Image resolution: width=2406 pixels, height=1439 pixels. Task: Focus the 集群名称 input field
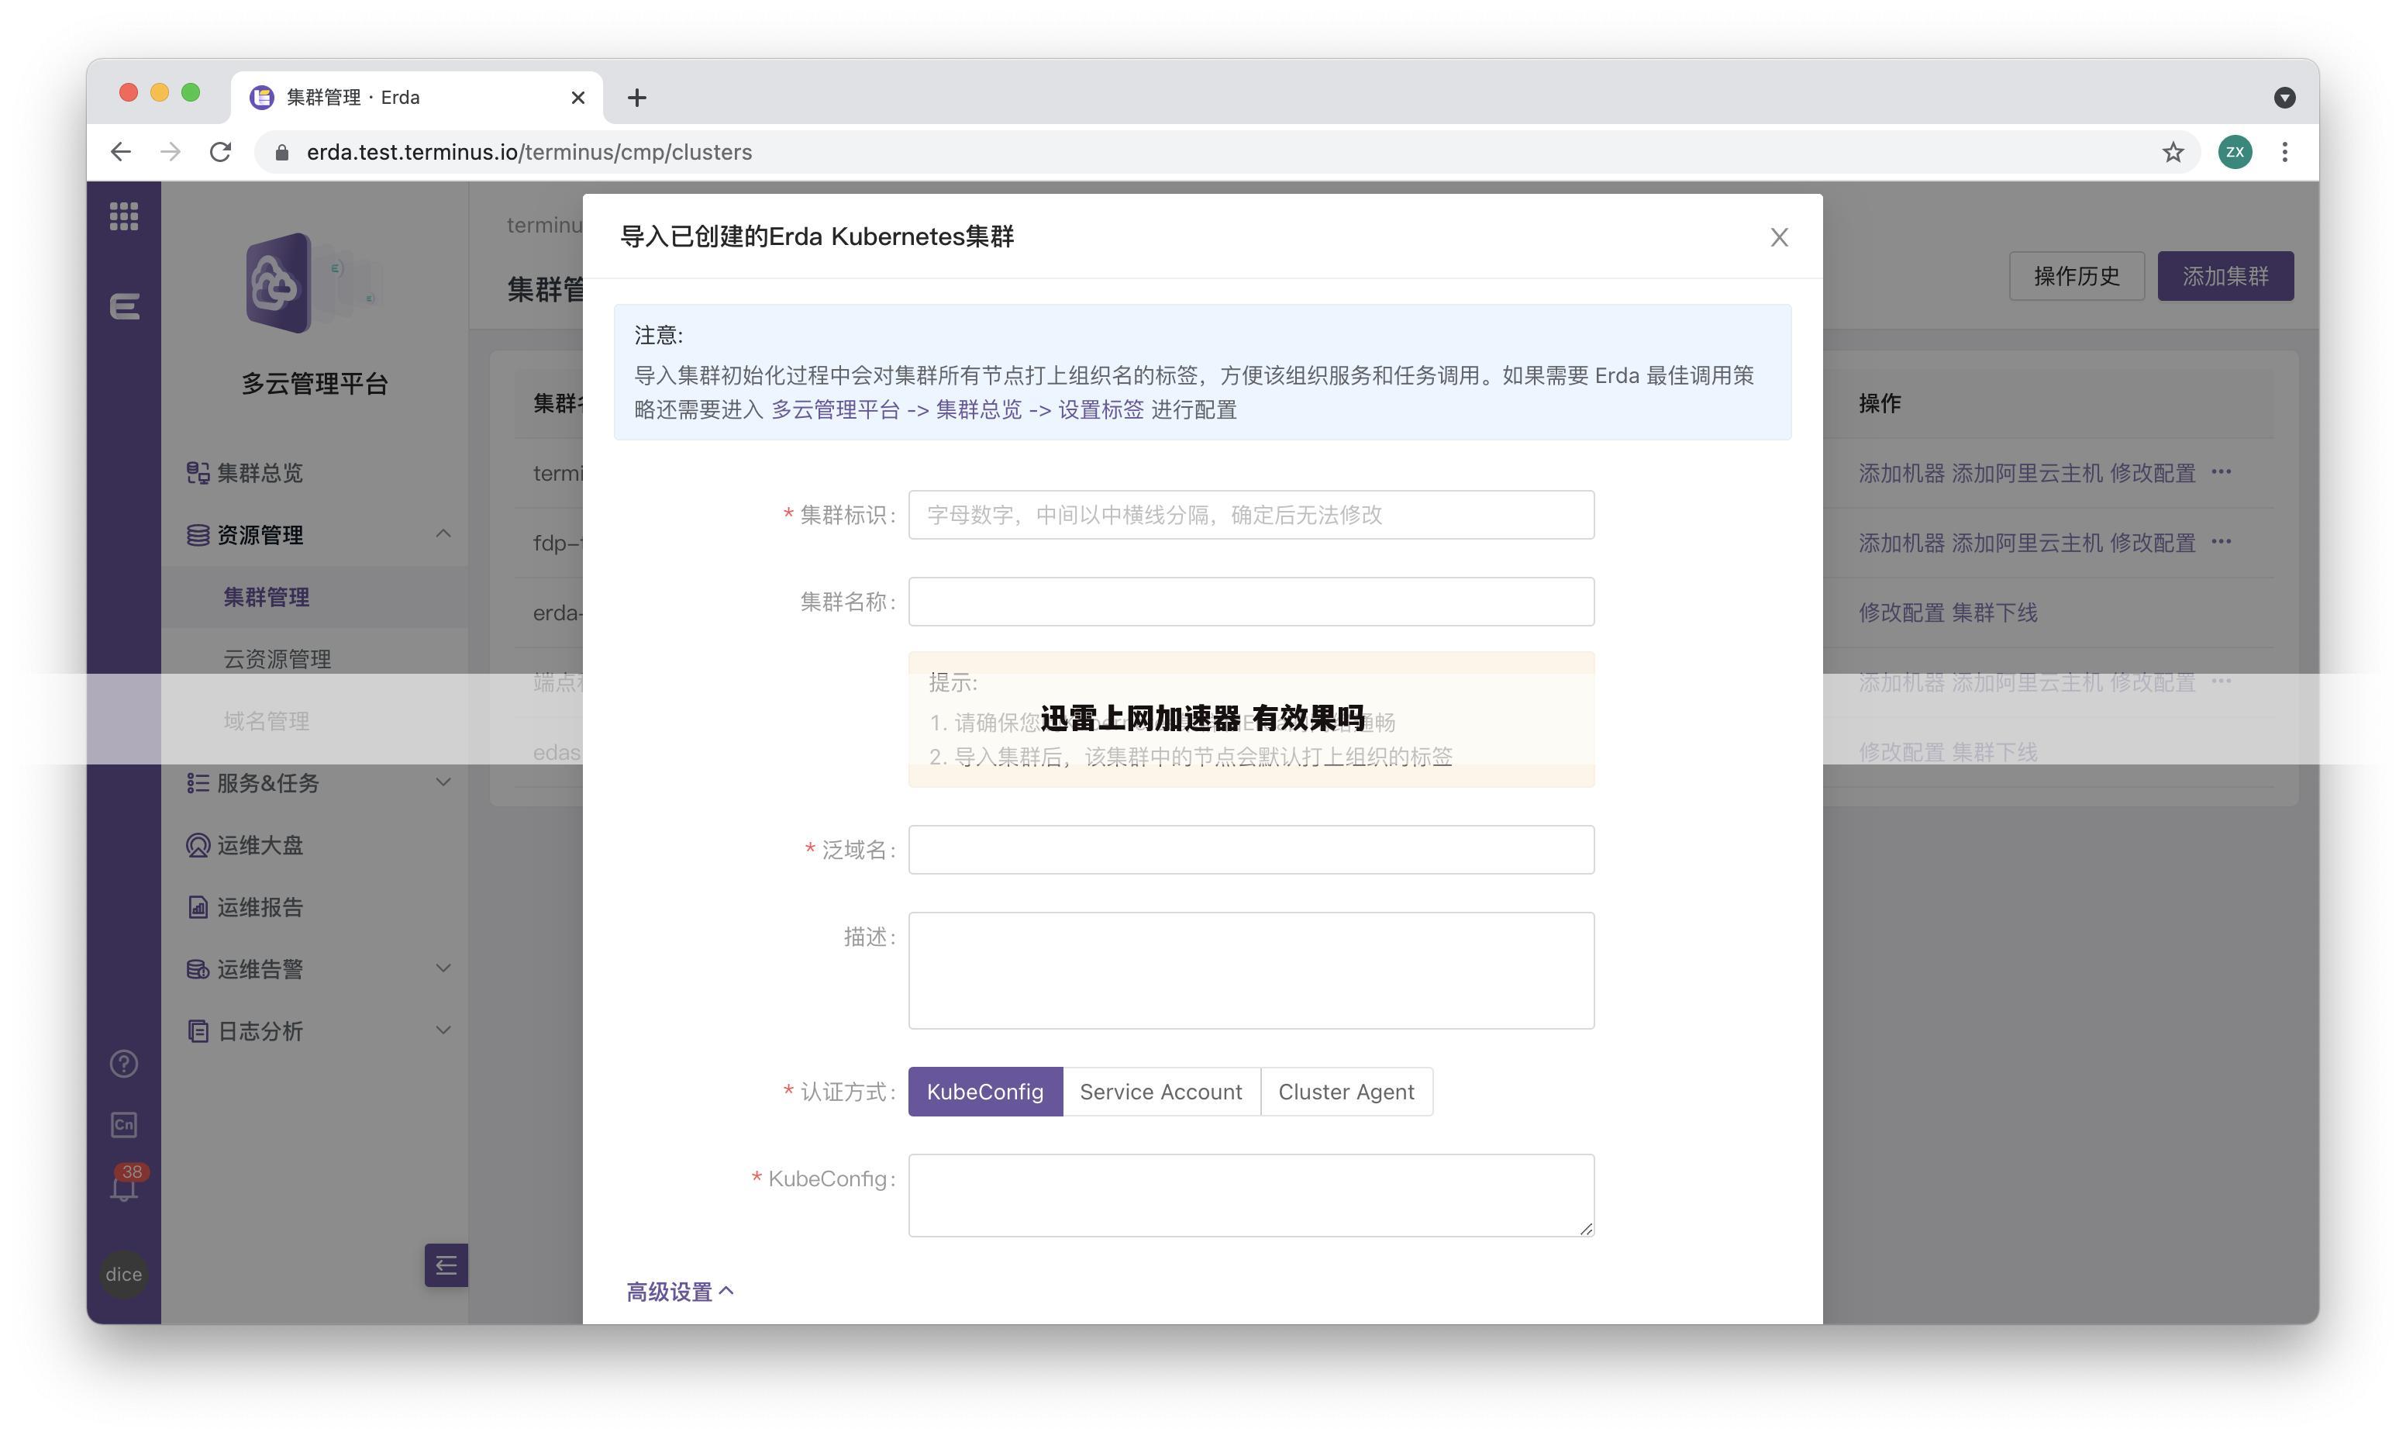click(x=1250, y=601)
